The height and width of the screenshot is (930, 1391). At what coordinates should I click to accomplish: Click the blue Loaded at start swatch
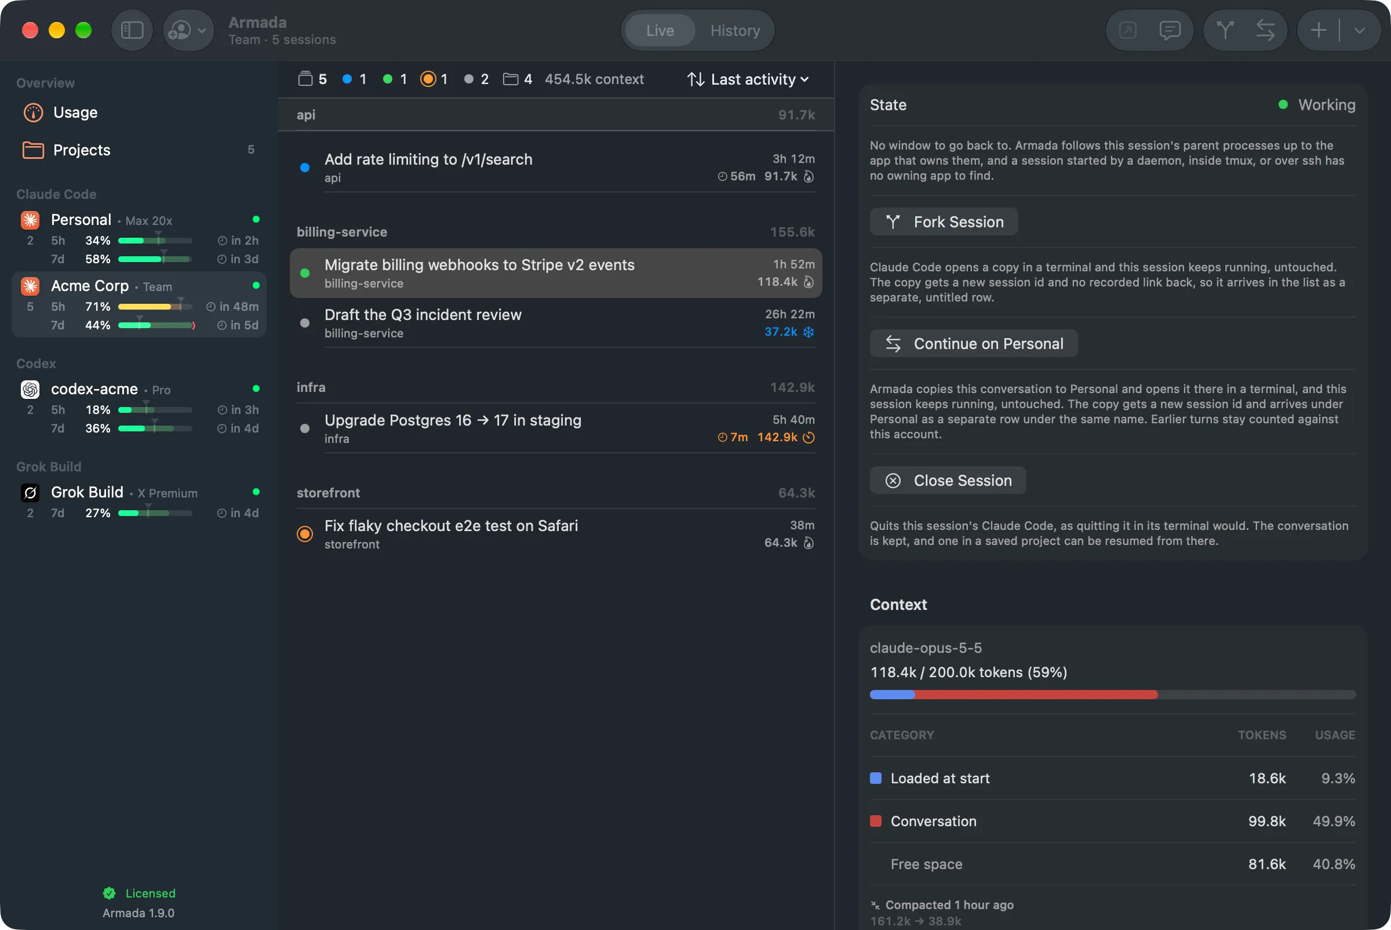coord(875,778)
